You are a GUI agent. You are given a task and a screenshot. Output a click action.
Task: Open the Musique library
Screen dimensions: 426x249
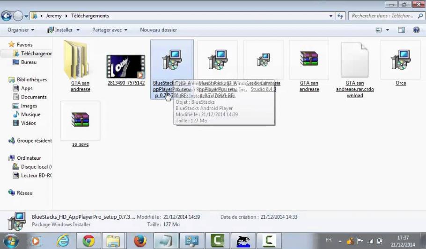point(27,114)
